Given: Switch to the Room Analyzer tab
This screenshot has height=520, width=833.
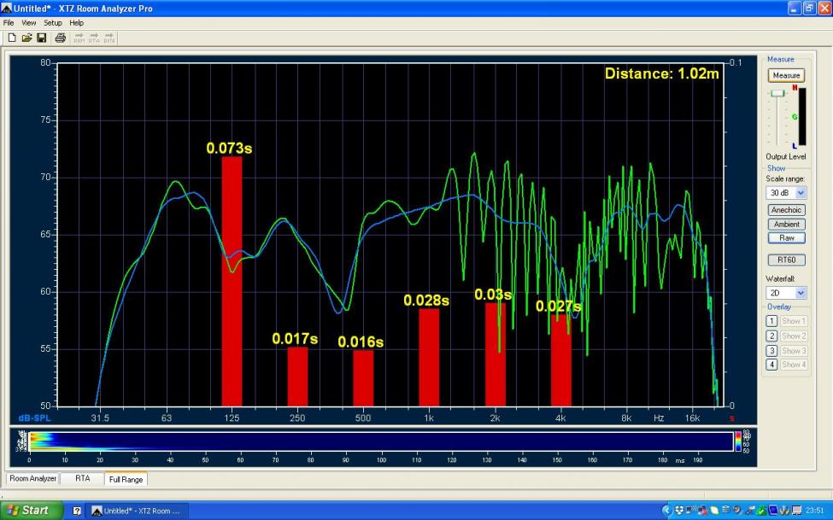Looking at the screenshot, I should tap(32, 478).
